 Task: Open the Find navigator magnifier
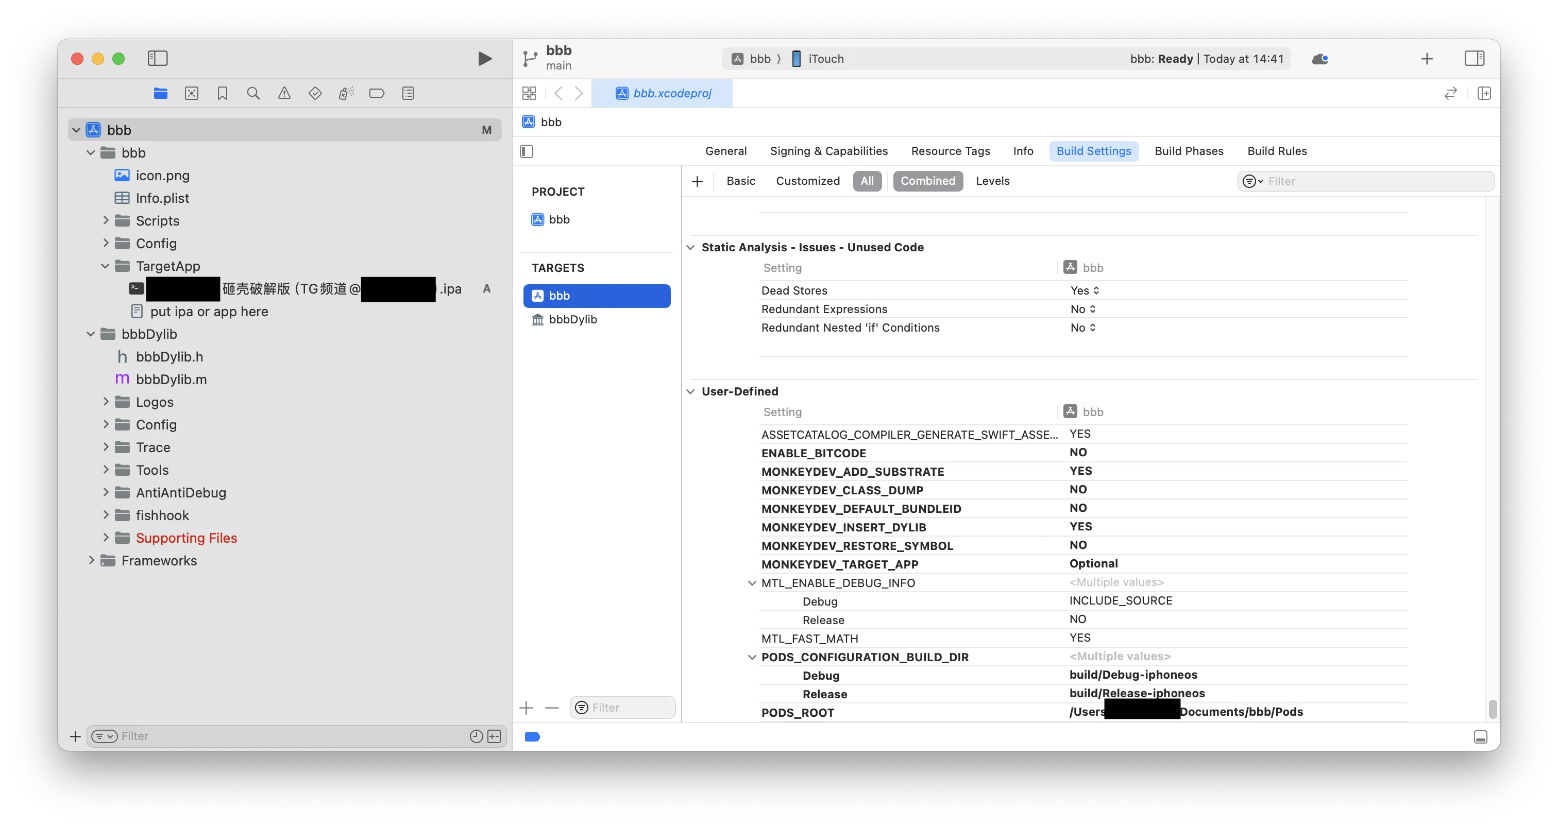click(x=253, y=93)
